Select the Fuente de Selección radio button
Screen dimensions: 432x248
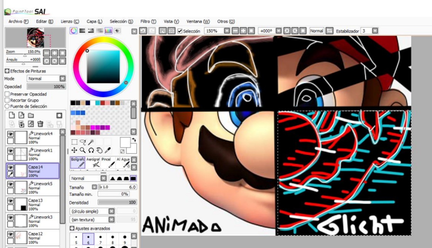tap(7, 107)
